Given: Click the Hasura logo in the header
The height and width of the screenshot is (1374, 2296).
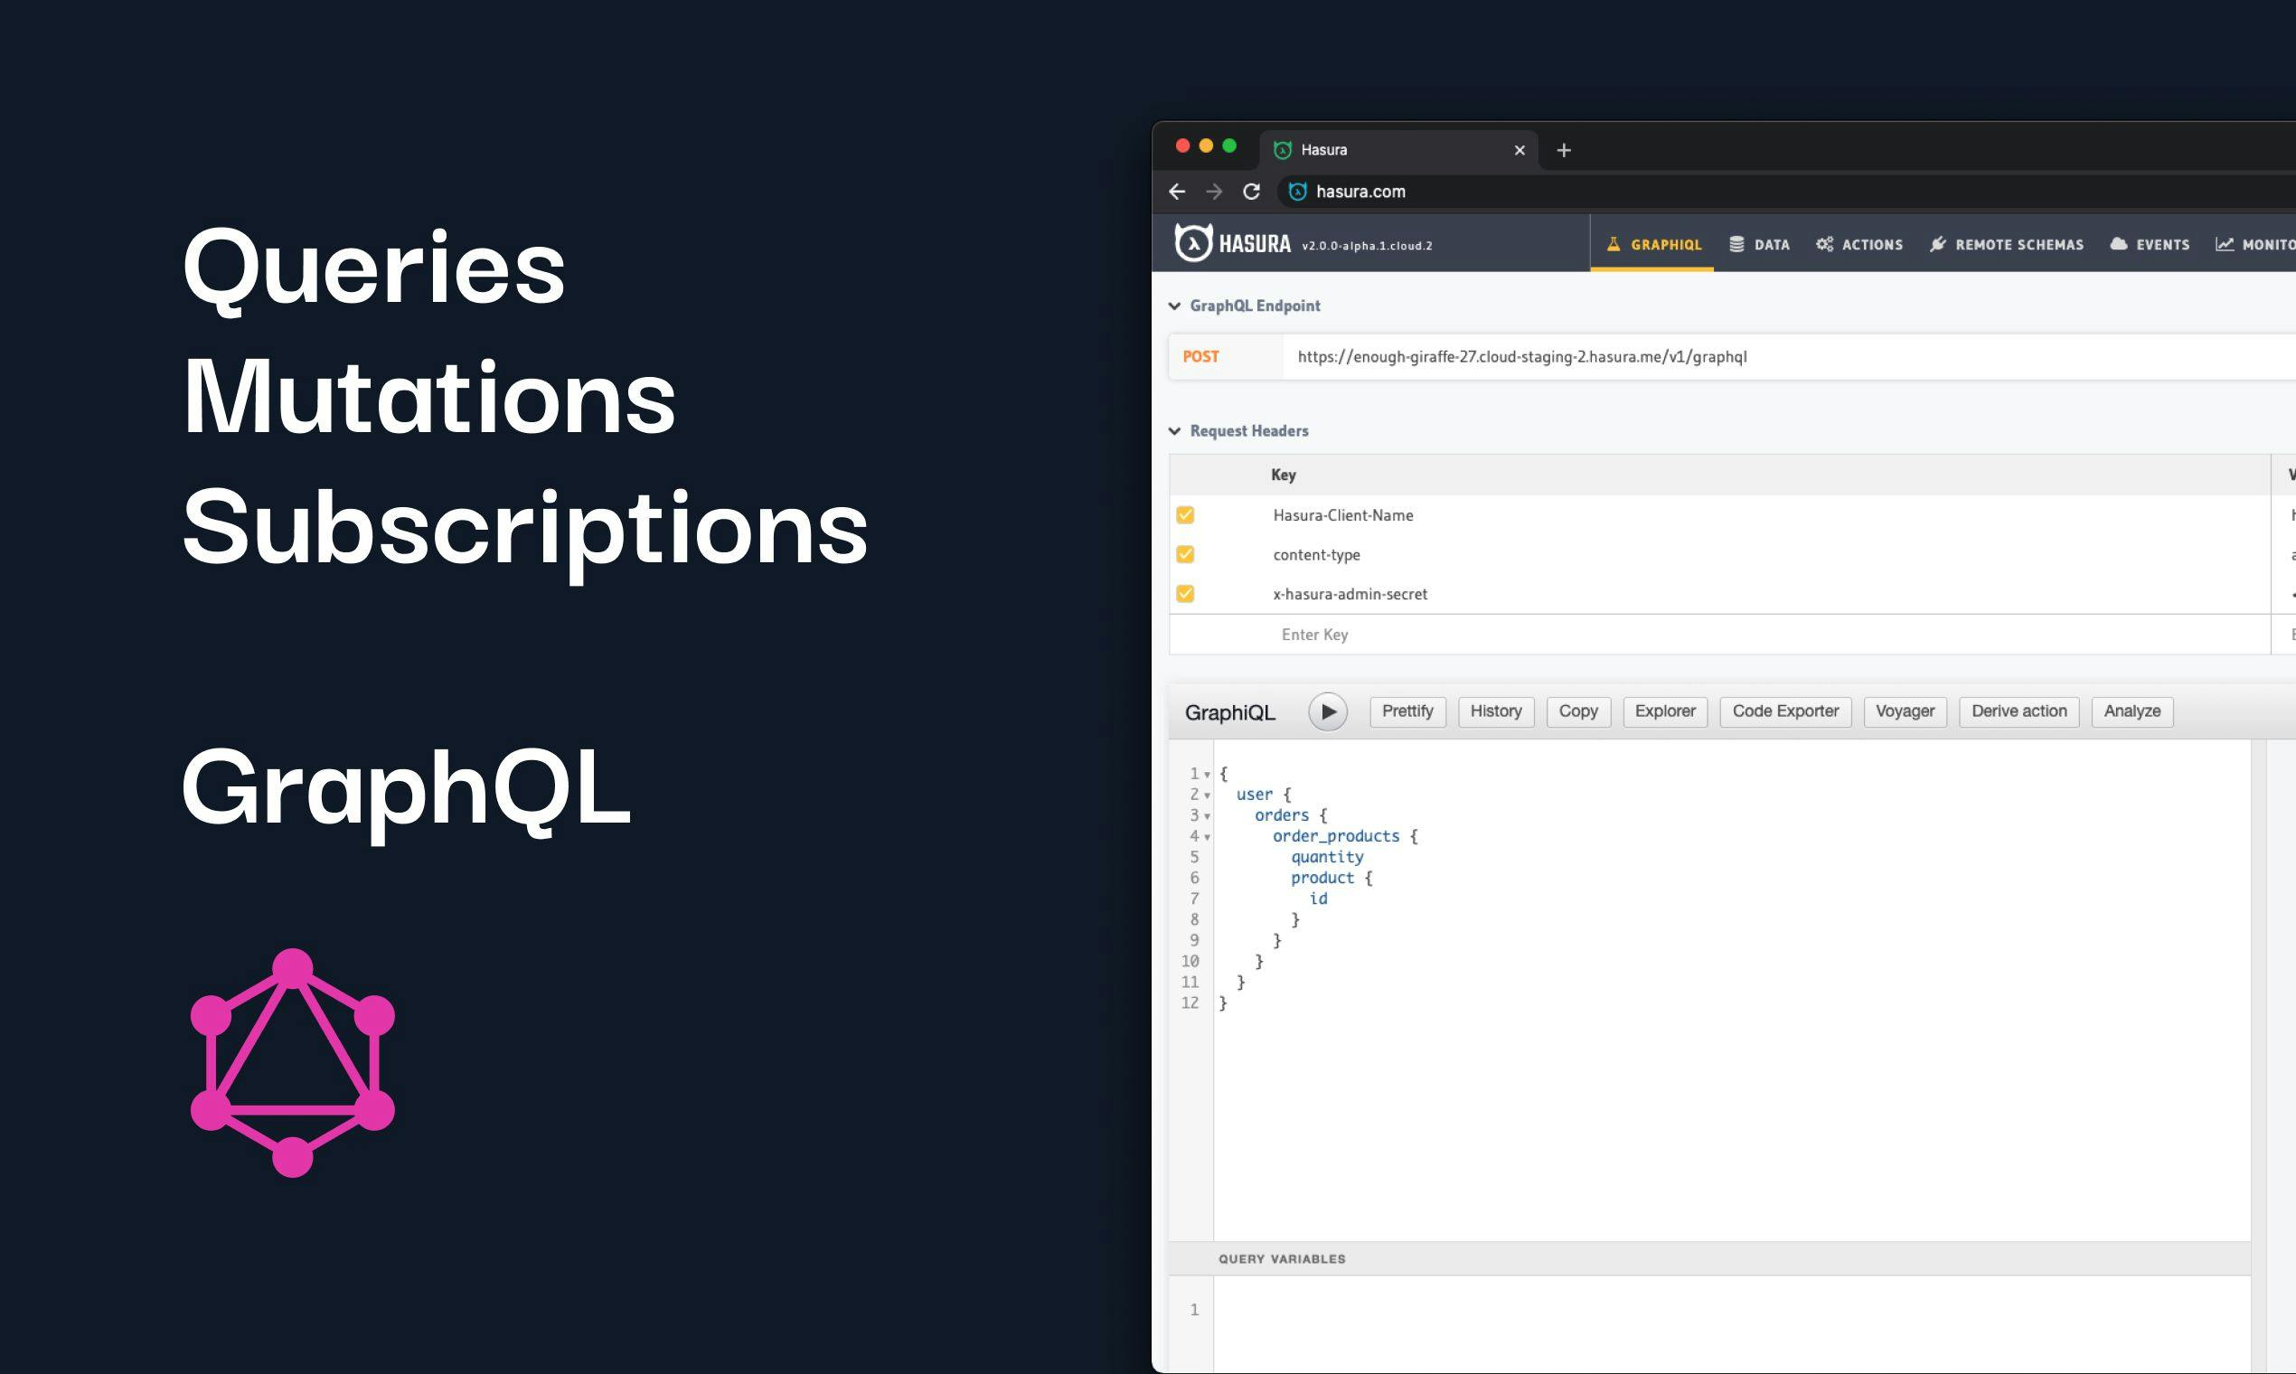Looking at the screenshot, I should click(1232, 243).
